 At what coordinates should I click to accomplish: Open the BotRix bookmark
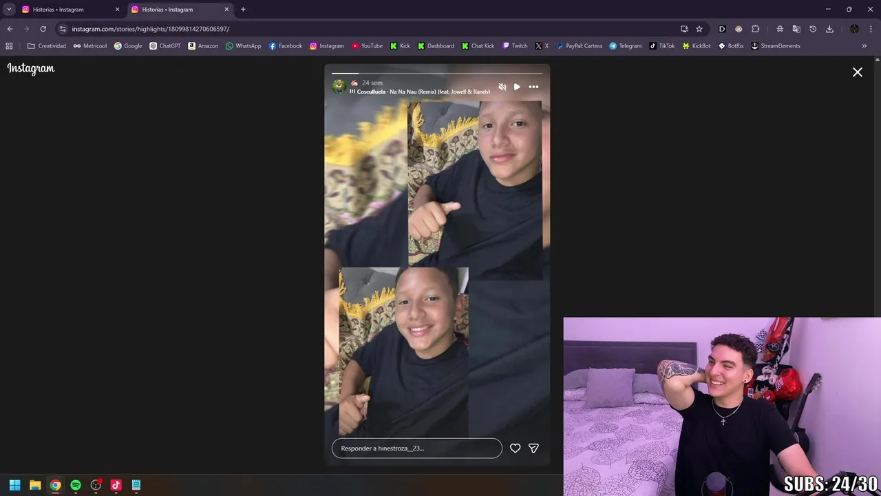731,46
